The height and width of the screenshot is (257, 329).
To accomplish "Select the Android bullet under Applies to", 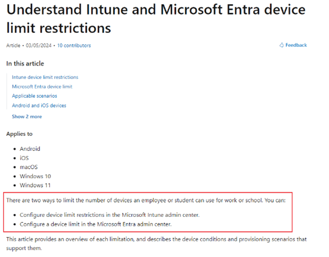I will [30, 149].
